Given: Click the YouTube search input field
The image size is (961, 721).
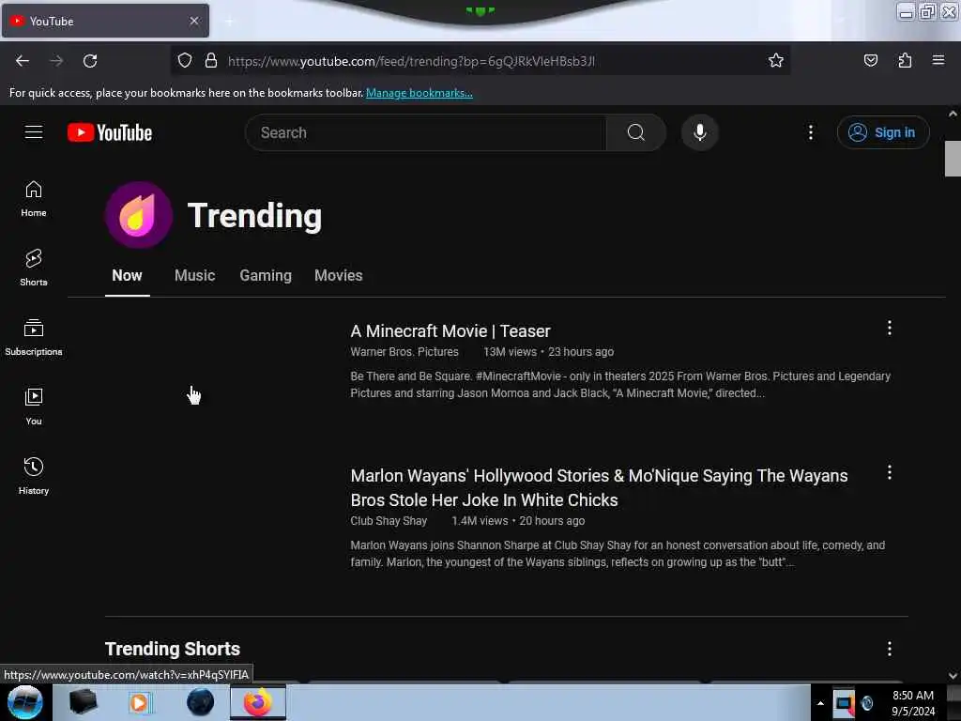Looking at the screenshot, I should pos(425,132).
